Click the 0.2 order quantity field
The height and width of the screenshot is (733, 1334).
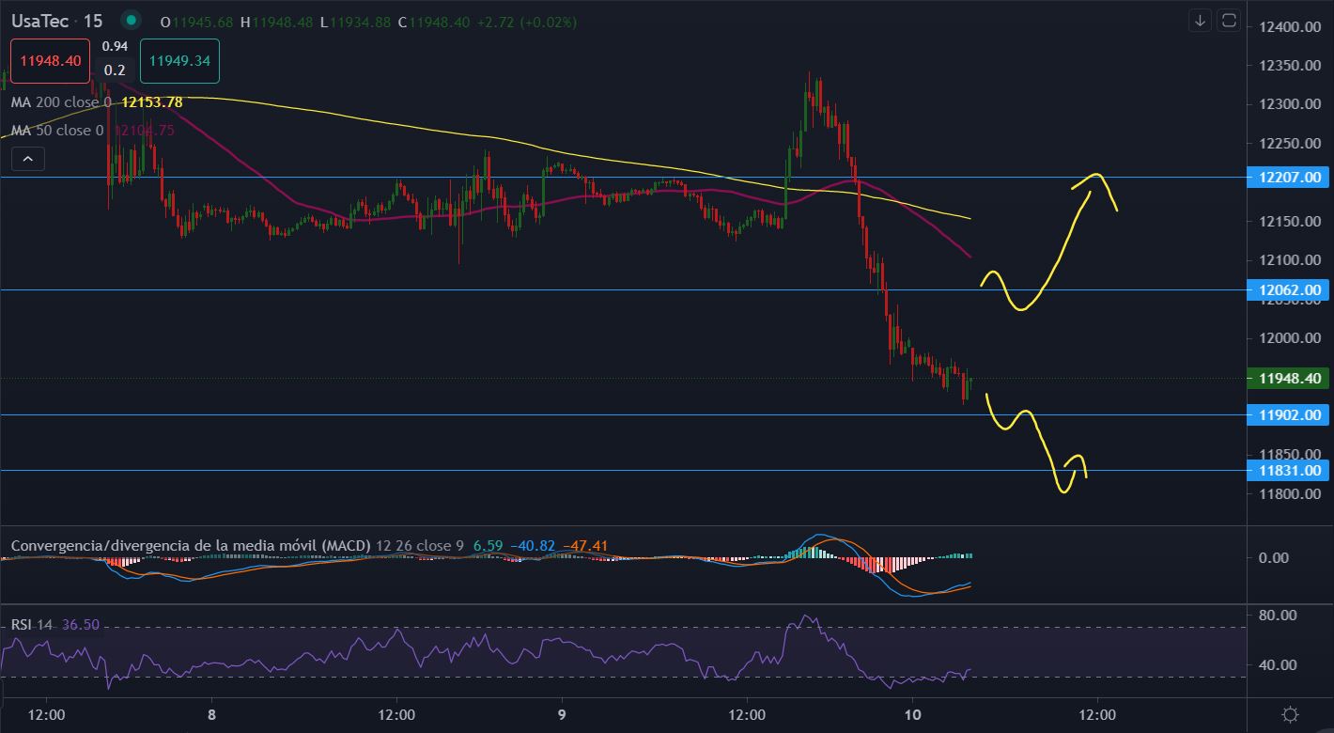[x=115, y=70]
